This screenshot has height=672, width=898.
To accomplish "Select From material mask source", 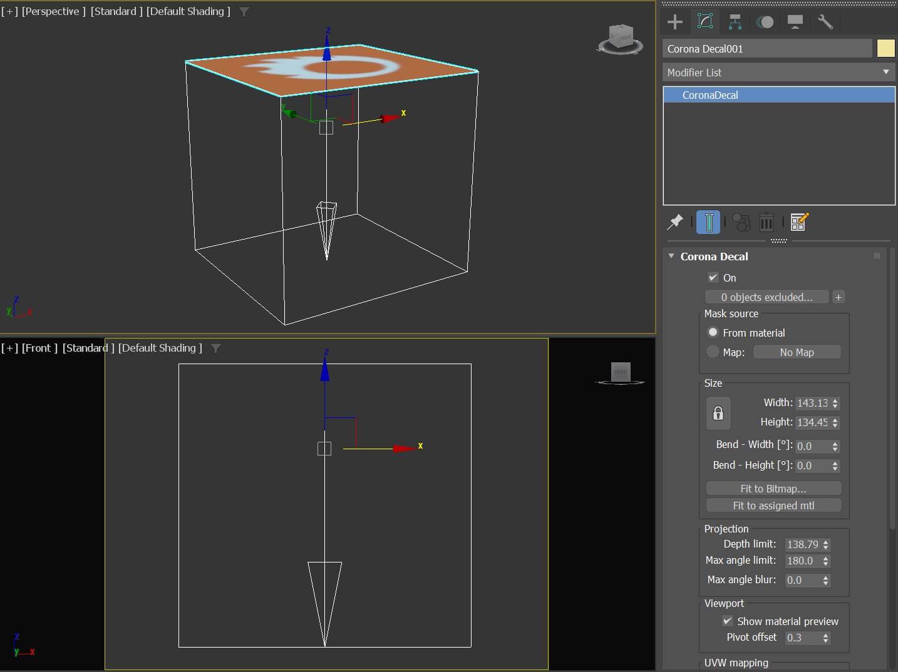I will coord(713,332).
